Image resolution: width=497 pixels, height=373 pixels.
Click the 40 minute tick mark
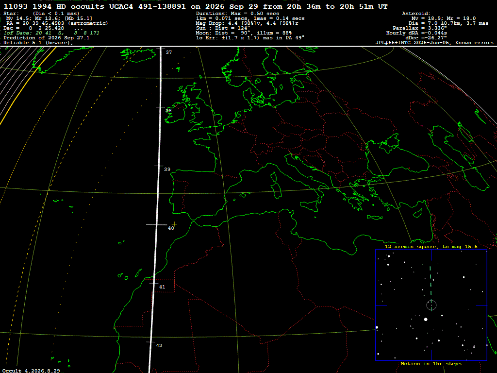pos(157,224)
